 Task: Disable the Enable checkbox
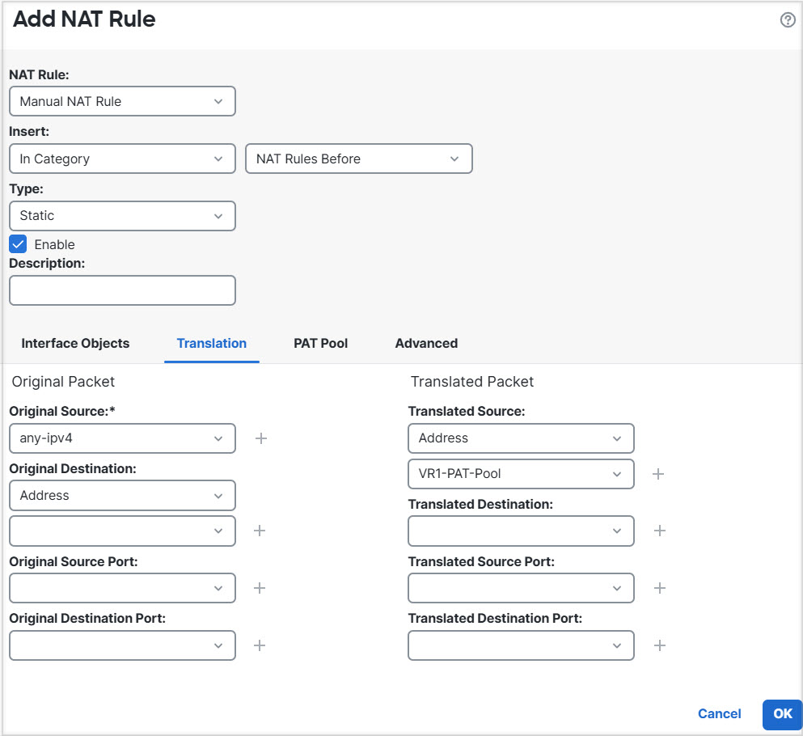pos(17,243)
